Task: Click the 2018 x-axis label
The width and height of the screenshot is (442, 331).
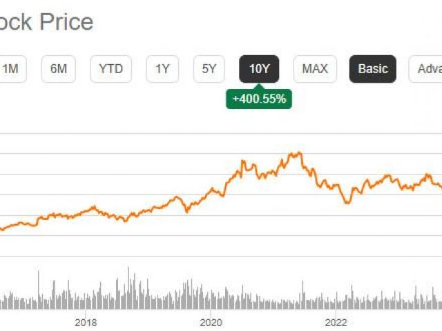Action: (x=85, y=322)
